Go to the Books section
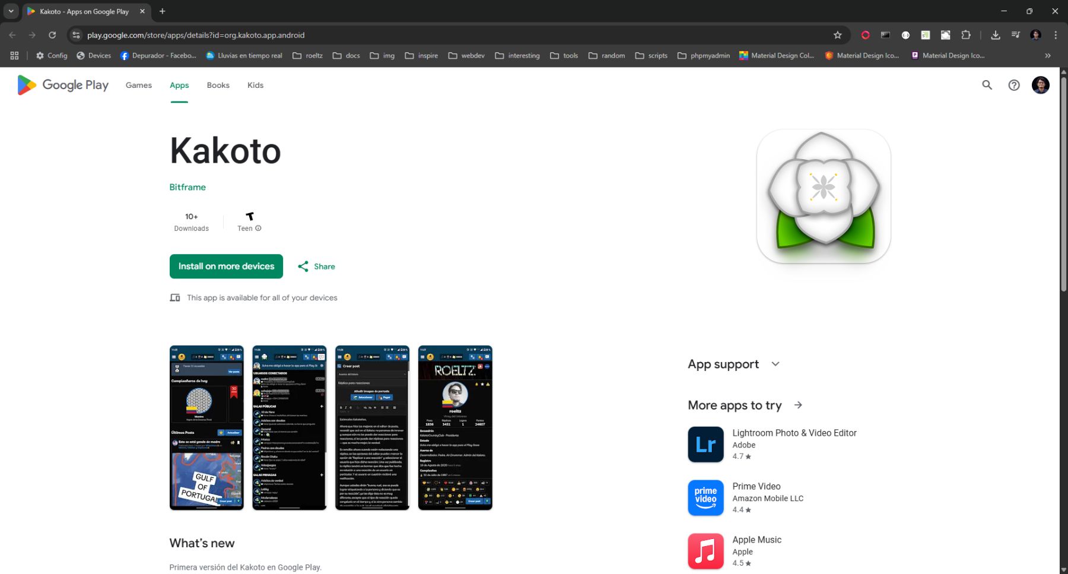 218,85
